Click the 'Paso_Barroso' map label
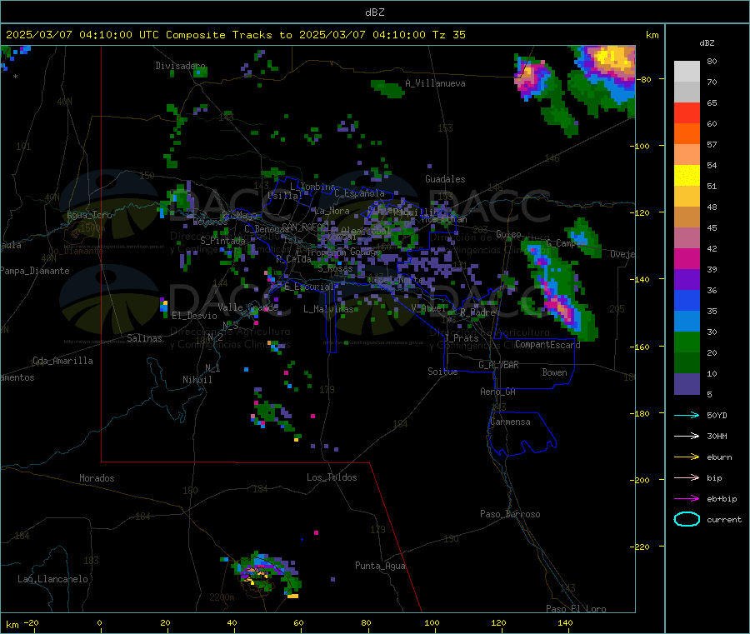The image size is (750, 634). coord(510,515)
